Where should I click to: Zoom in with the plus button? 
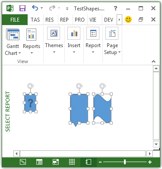(x=150, y=162)
